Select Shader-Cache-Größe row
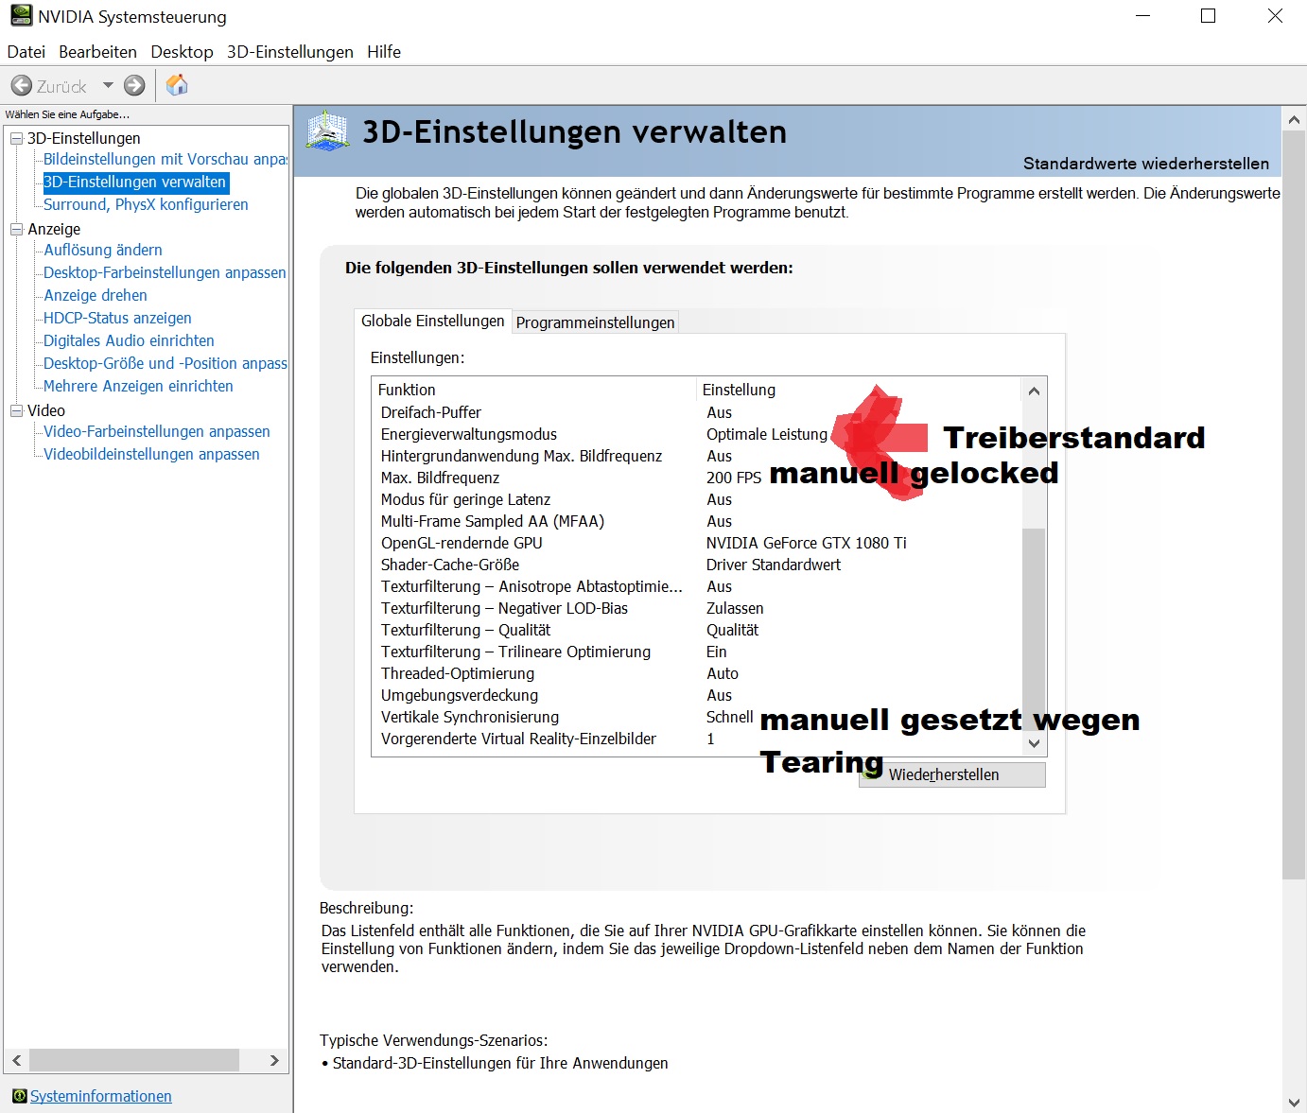The height and width of the screenshot is (1113, 1307). (698, 565)
